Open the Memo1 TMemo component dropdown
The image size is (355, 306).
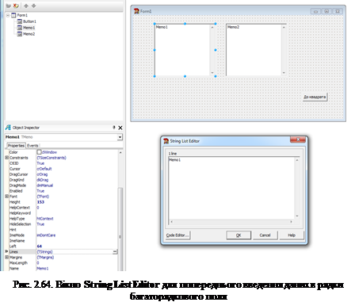(x=120, y=137)
